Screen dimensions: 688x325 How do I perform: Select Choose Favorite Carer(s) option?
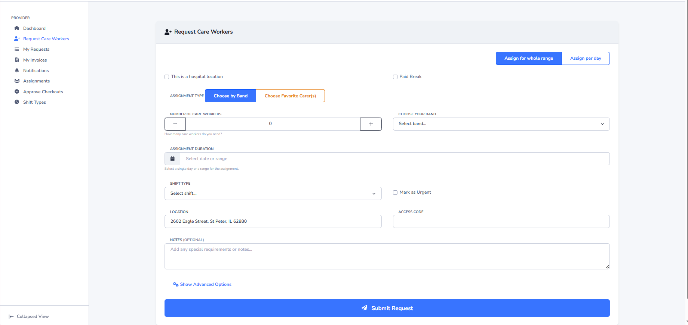(290, 96)
